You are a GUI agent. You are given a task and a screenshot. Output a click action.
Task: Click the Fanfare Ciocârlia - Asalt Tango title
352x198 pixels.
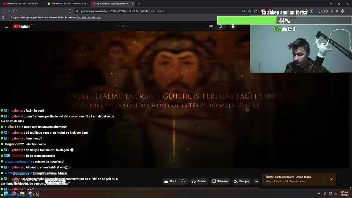293,177
